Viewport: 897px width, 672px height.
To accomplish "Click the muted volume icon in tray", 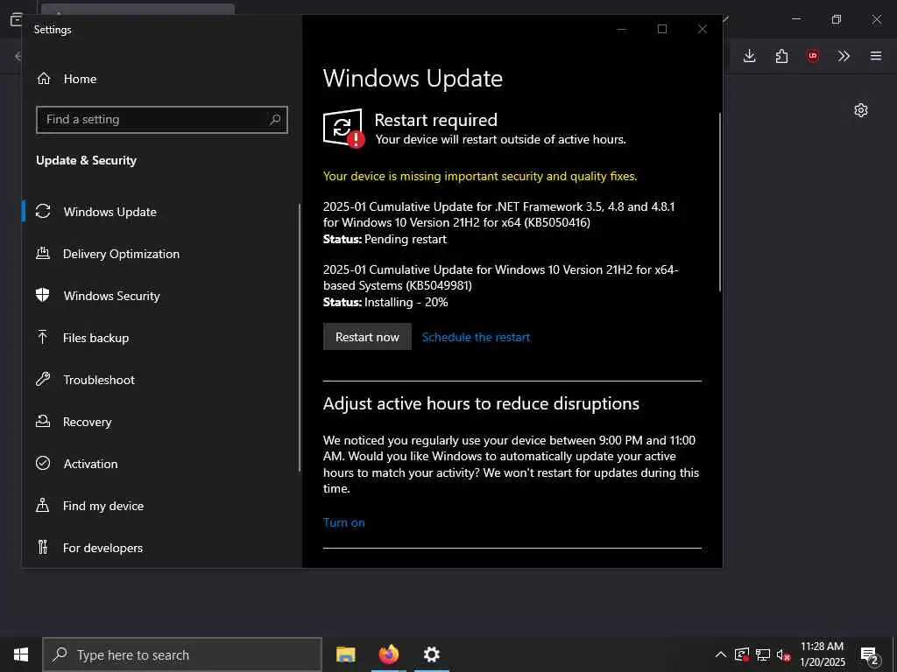I will pos(784,654).
